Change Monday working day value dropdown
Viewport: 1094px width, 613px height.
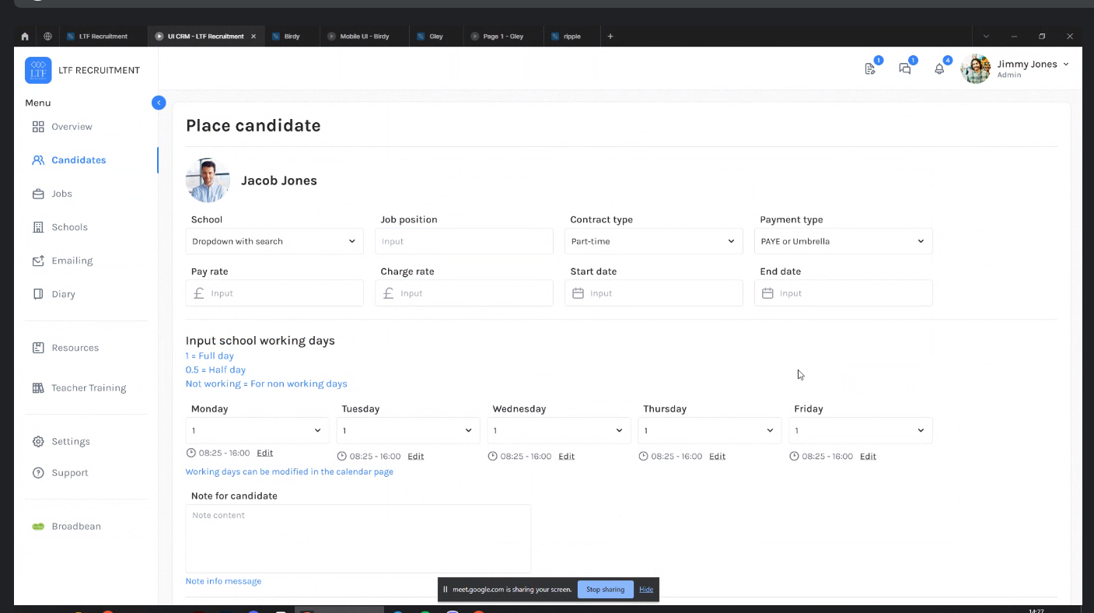(x=257, y=430)
